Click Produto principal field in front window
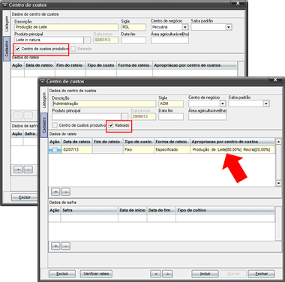The image size is (285, 282). 86,116
